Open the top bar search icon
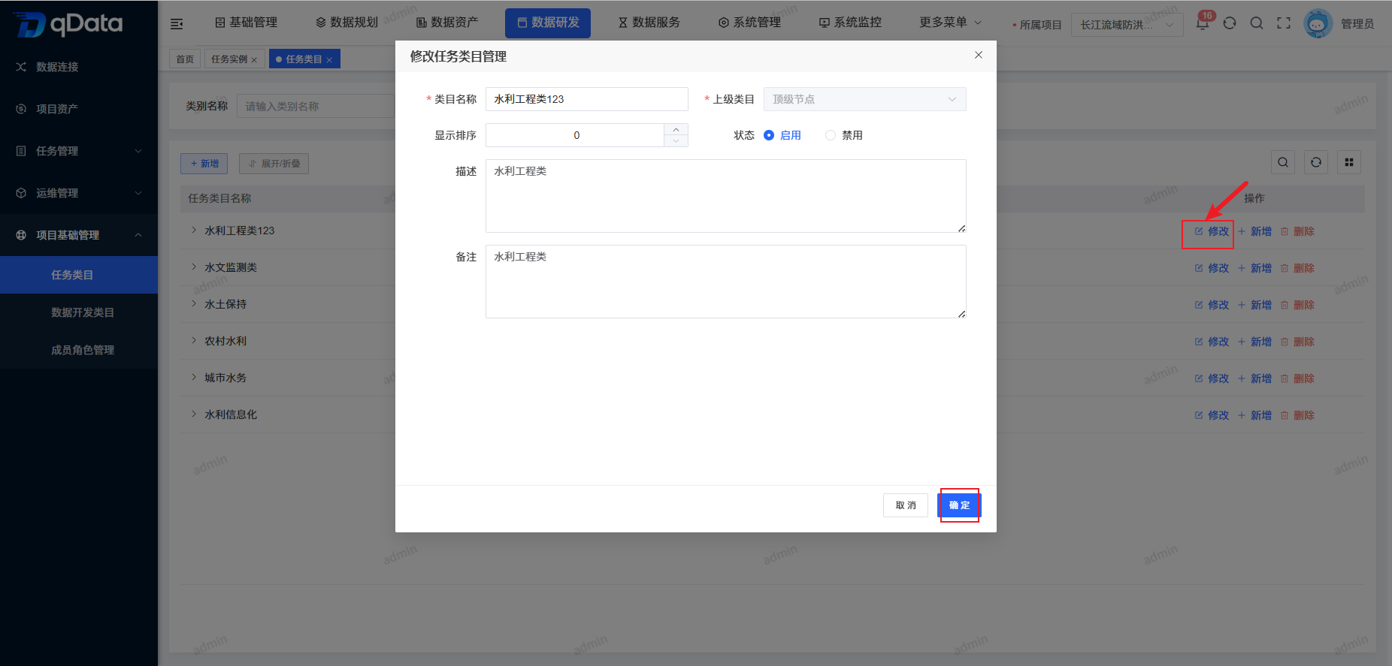Image resolution: width=1392 pixels, height=666 pixels. 1257,23
